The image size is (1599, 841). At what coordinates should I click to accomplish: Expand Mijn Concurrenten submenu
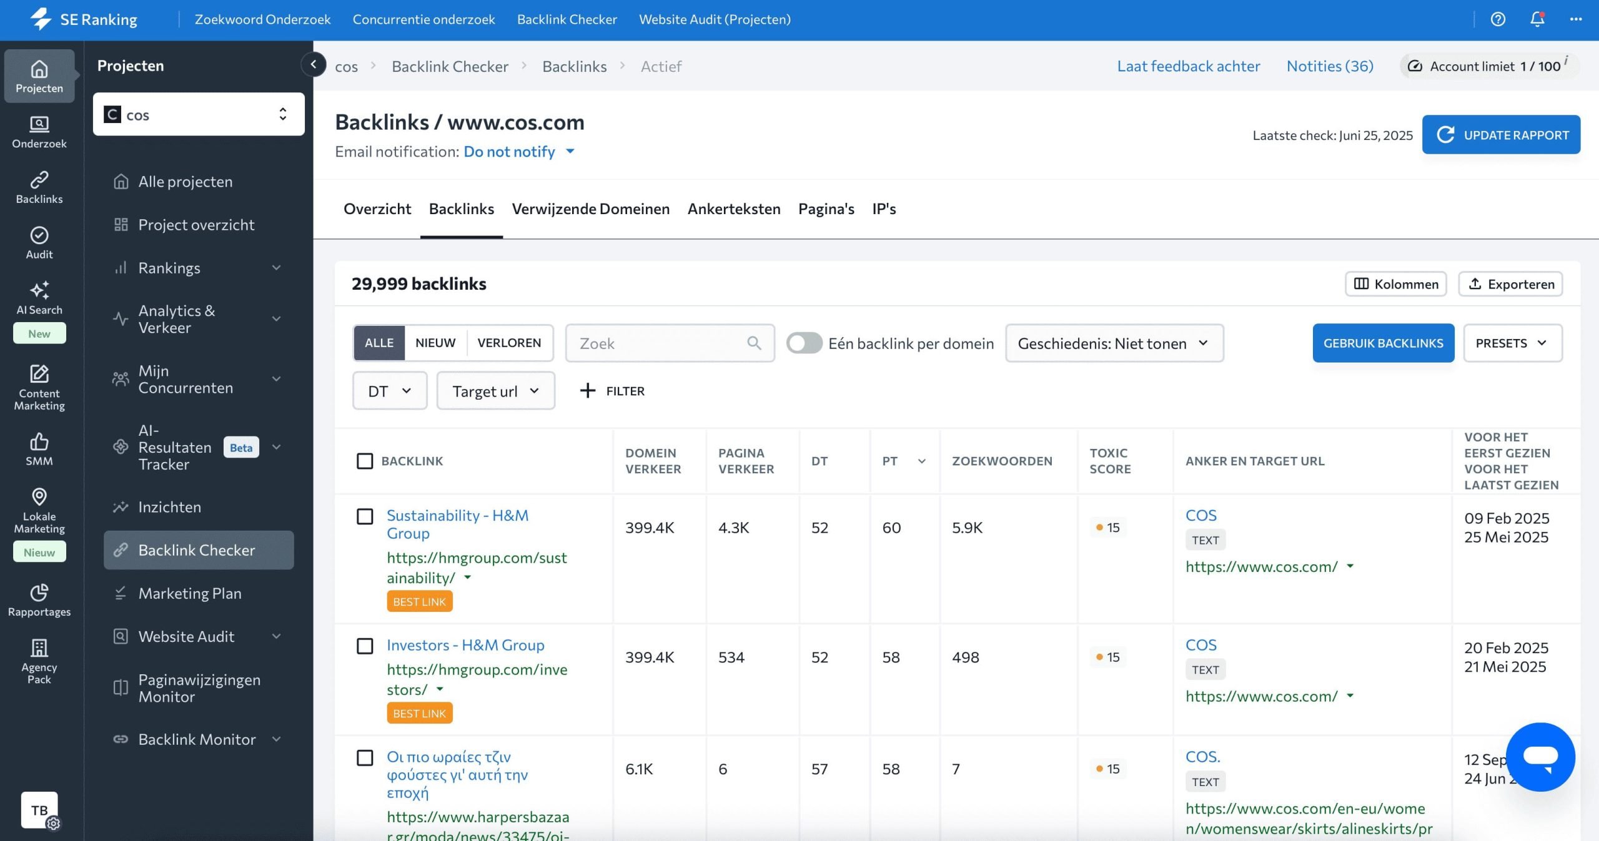coord(276,379)
